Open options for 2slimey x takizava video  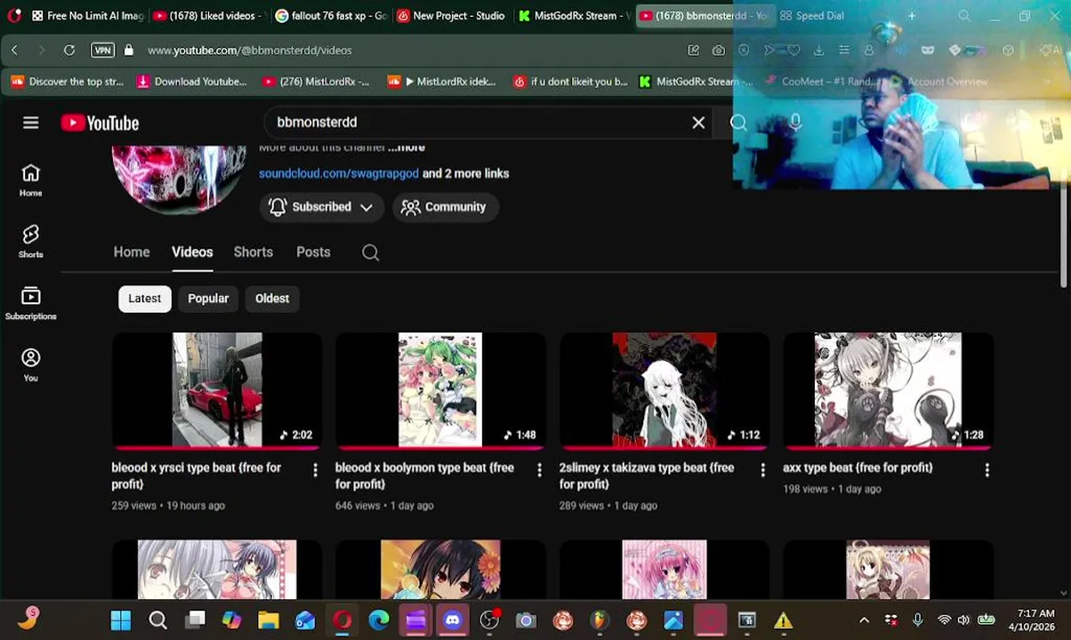coord(762,469)
